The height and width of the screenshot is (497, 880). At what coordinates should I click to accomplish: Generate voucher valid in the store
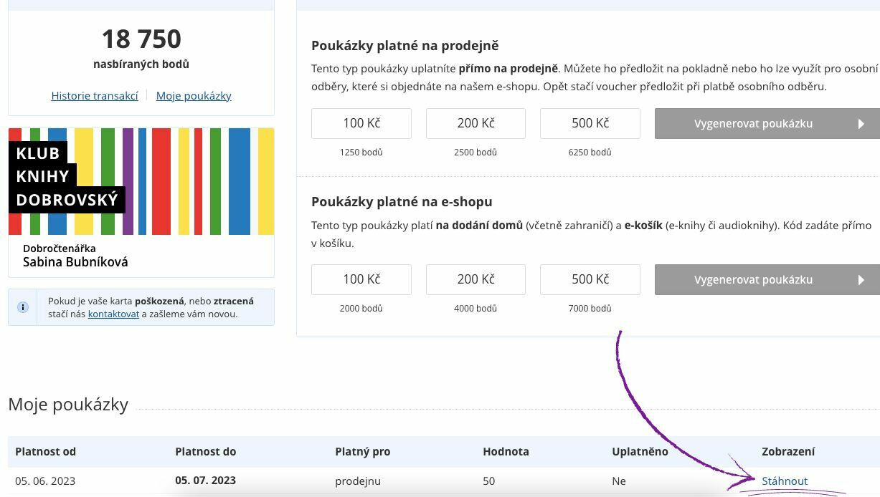[753, 124]
